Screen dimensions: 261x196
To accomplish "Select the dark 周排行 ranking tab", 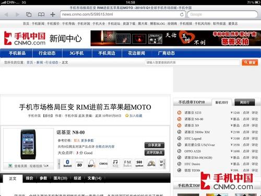I will [x=245, y=102].
